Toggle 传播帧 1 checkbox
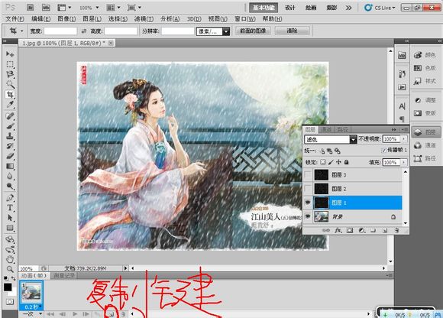This screenshot has height=318, width=443. coord(383,151)
